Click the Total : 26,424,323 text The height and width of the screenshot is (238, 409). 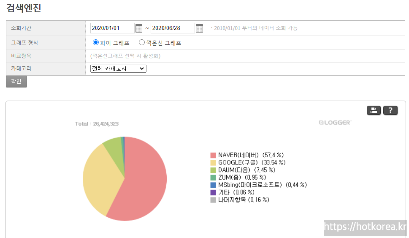click(97, 124)
